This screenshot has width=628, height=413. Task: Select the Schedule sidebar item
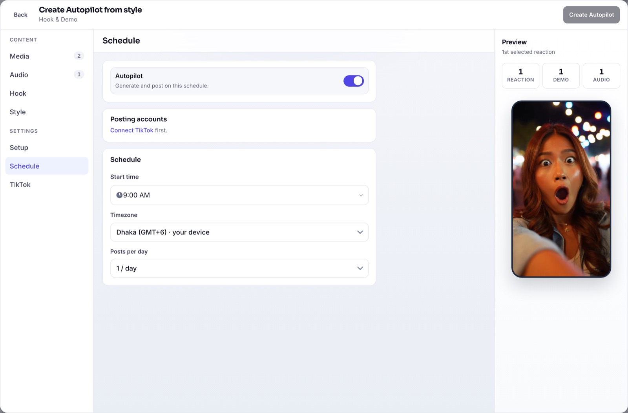tap(47, 166)
